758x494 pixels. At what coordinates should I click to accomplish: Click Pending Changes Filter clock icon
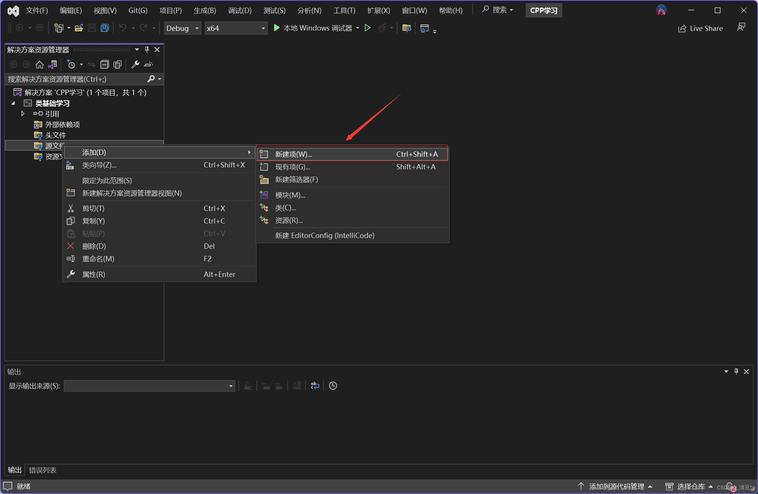71,65
